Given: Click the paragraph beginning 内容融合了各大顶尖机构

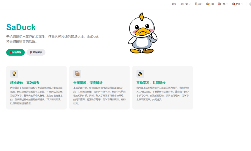Looking at the screenshot, I should click(x=36, y=96).
